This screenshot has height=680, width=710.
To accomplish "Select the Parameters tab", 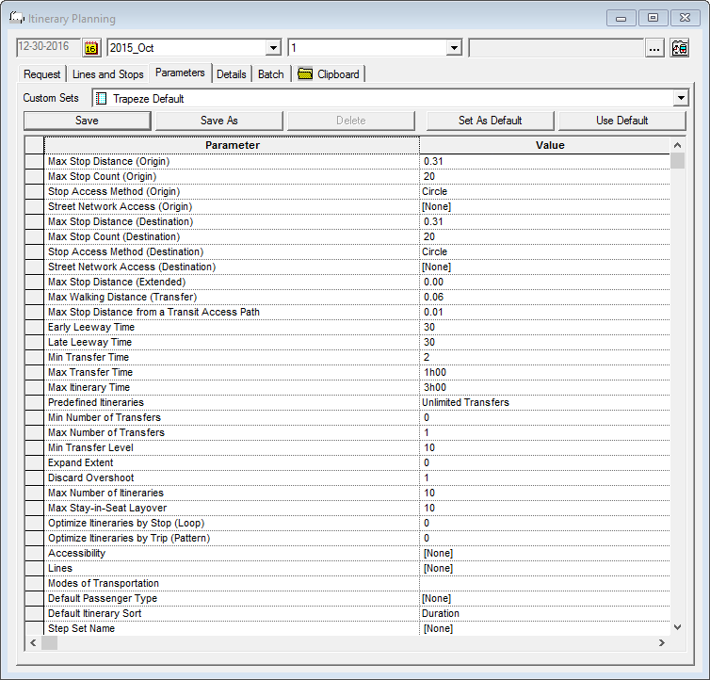I will point(180,73).
